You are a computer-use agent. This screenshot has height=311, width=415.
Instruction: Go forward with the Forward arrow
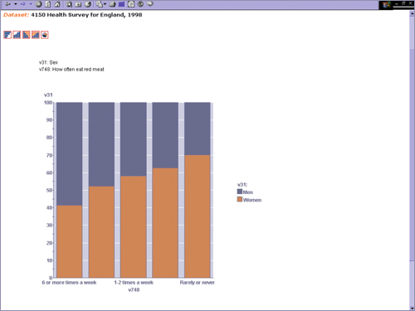[23, 4]
